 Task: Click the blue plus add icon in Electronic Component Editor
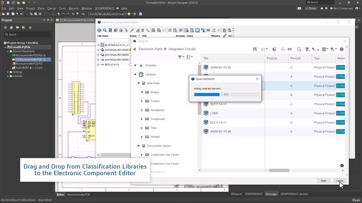(99, 30)
